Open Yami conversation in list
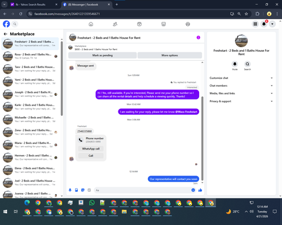Viewport: 282px width, 225px height. (x=30, y=82)
